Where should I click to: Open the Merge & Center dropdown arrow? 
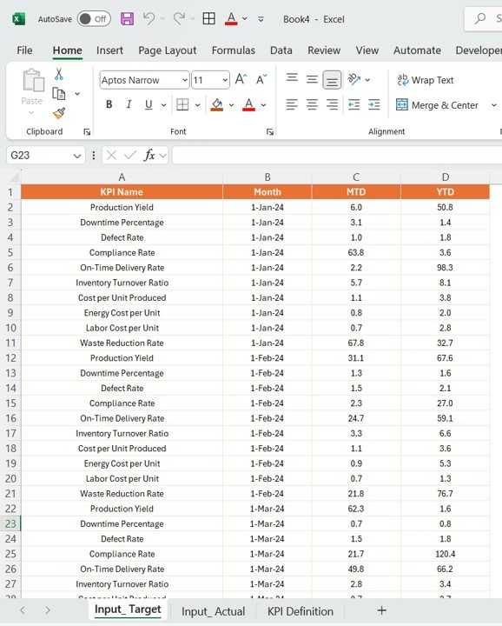[493, 105]
